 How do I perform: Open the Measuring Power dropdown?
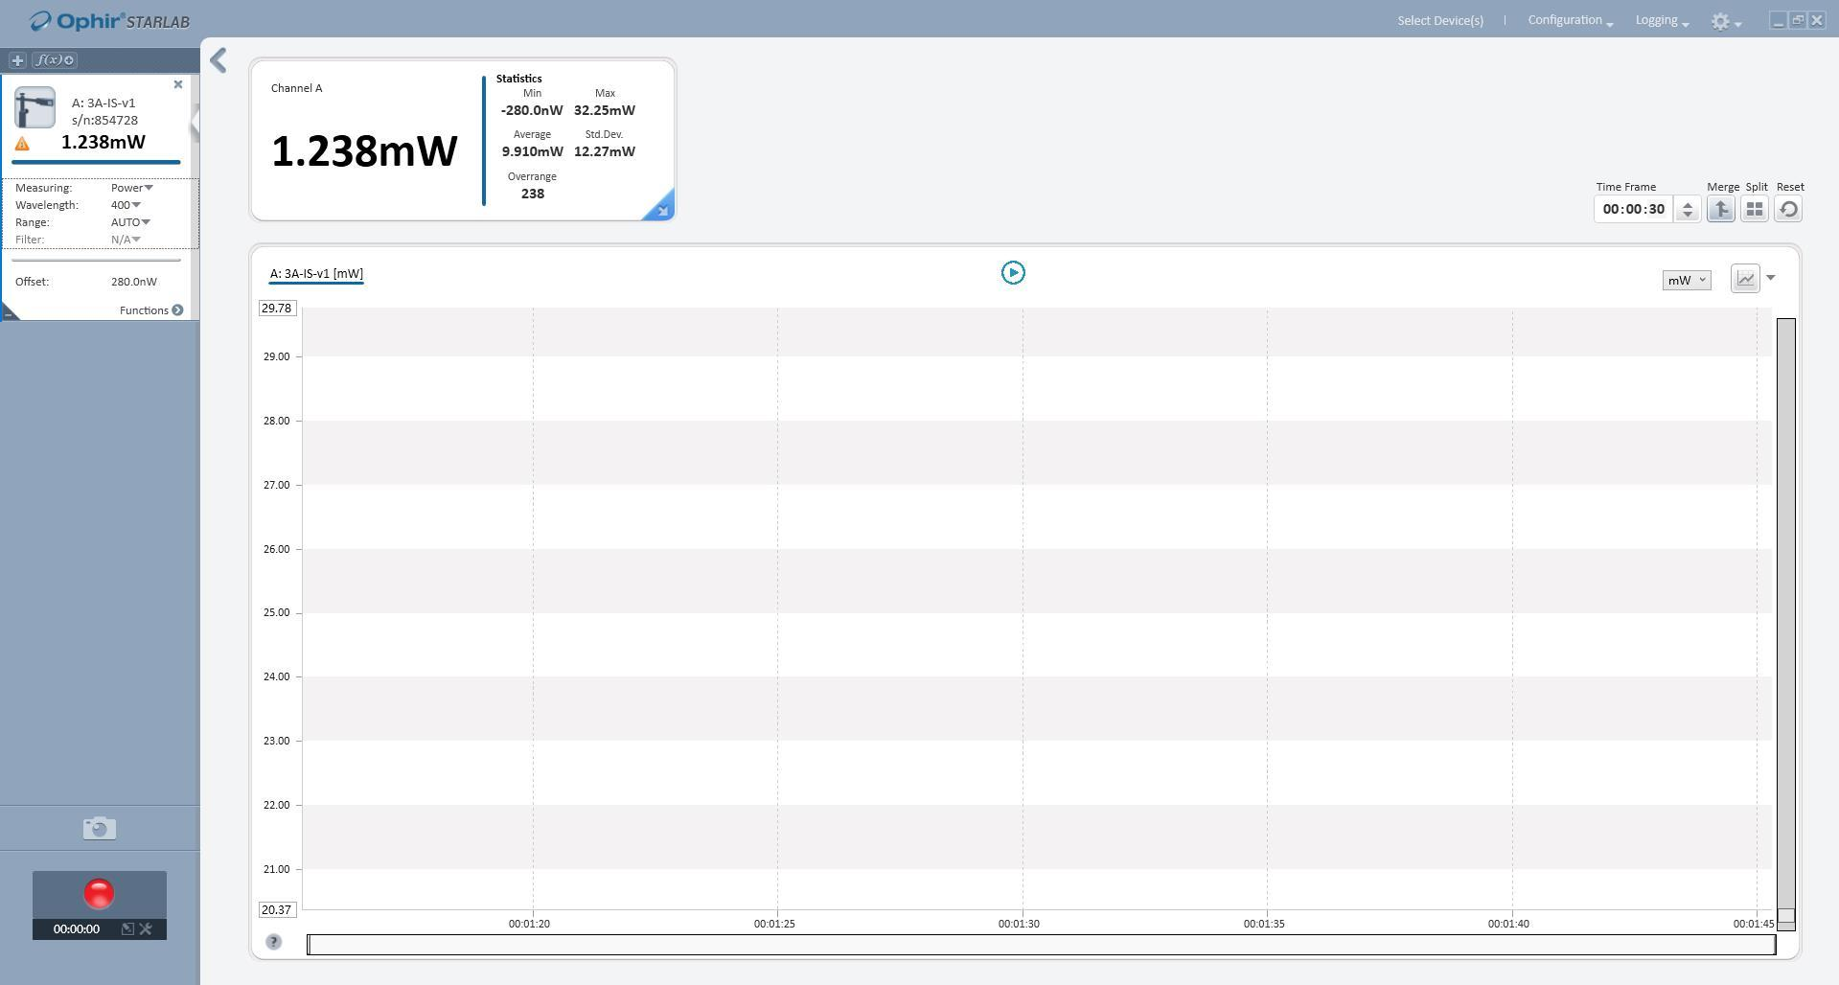pos(131,188)
